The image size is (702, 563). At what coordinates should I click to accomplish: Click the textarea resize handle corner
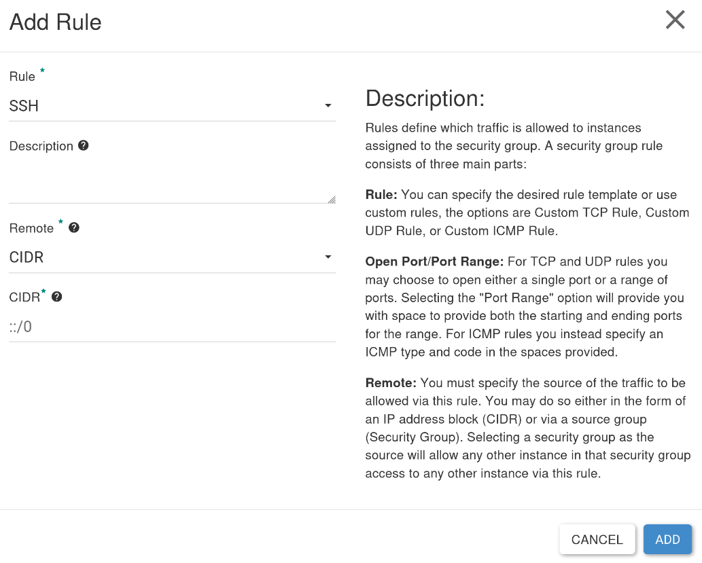coord(332,200)
